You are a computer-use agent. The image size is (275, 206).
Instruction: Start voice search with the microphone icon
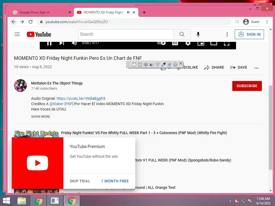tap(198, 34)
